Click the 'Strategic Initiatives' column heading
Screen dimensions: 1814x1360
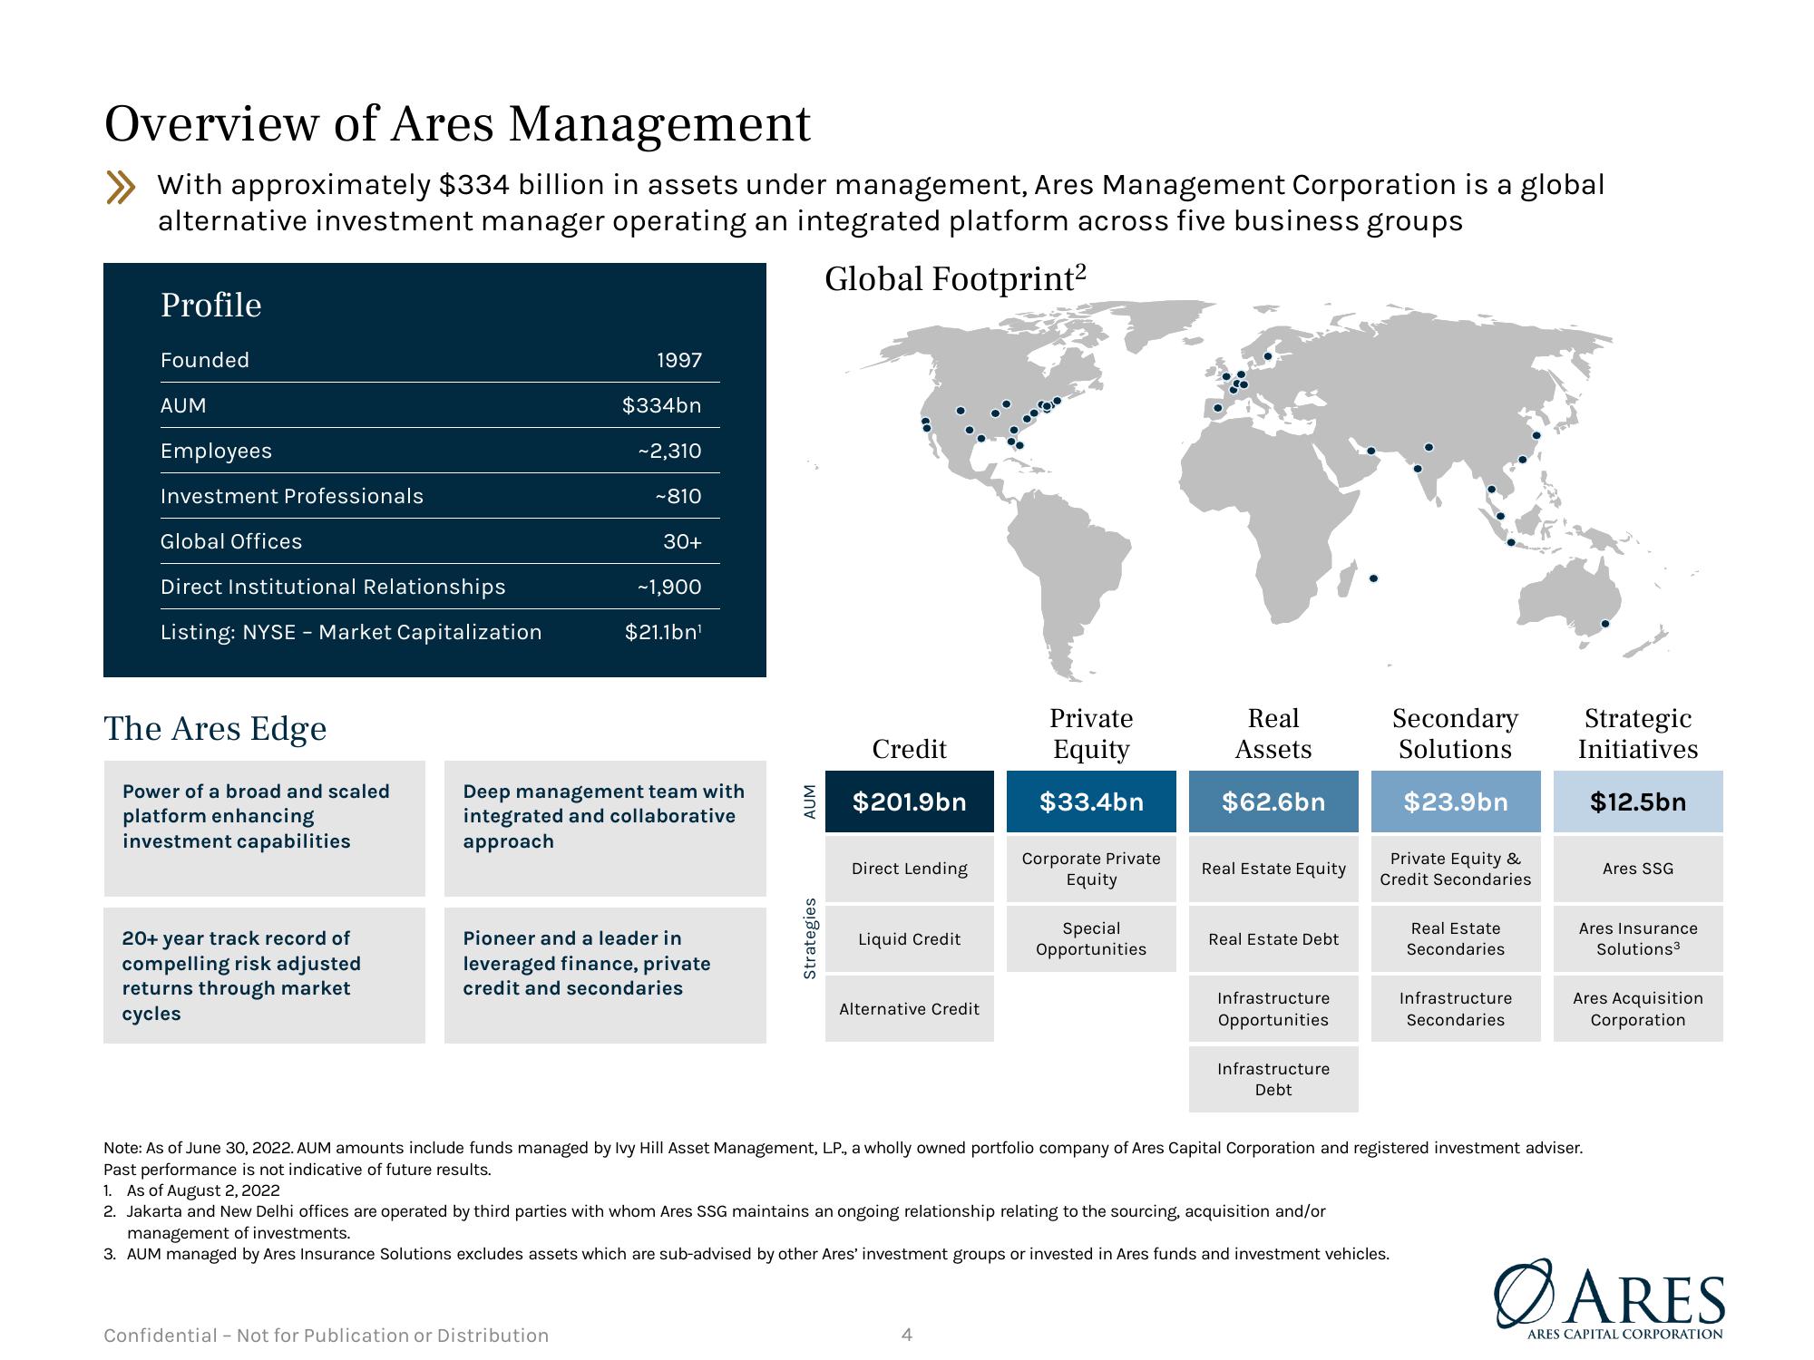(1638, 733)
